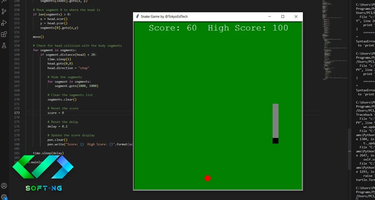375x200 pixels.
Task: Click the High Score: 100 text
Action: 248,28
